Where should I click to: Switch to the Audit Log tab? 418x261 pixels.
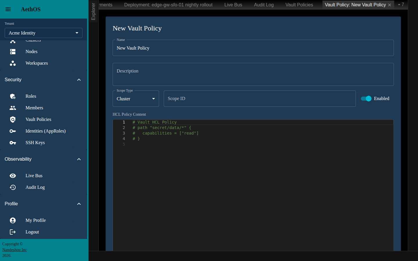point(264,5)
